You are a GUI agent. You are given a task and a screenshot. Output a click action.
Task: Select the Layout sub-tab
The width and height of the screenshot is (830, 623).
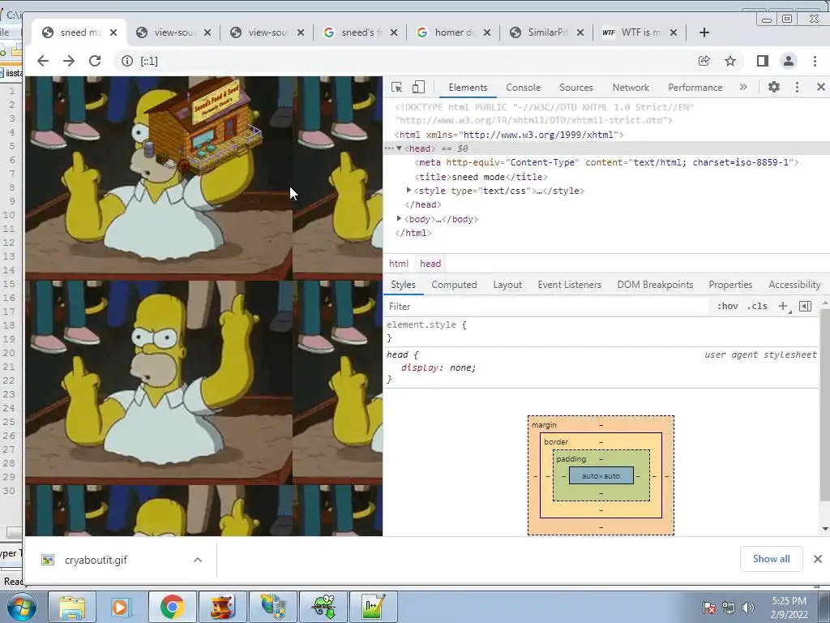[507, 285]
